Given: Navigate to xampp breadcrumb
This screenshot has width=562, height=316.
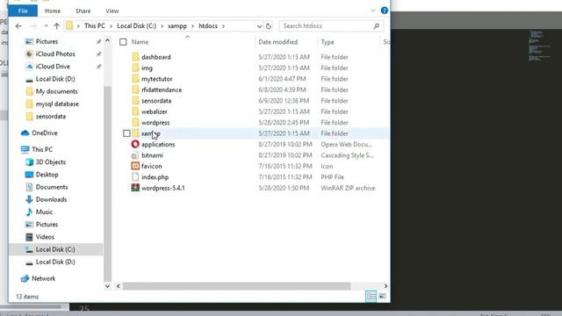Looking at the screenshot, I should click(177, 25).
